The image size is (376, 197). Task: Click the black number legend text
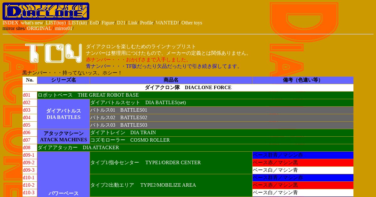point(72,73)
